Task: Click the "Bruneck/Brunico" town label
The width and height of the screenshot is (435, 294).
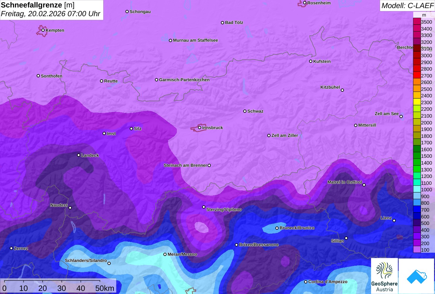Action: click(297, 228)
